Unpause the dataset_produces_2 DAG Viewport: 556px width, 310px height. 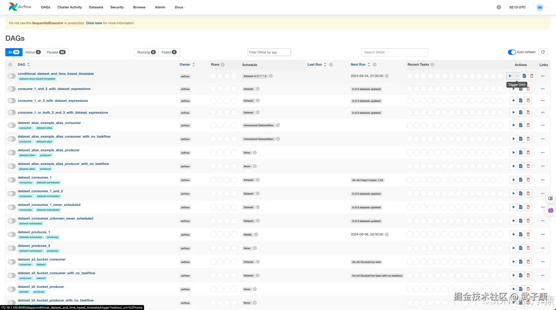pos(11,248)
